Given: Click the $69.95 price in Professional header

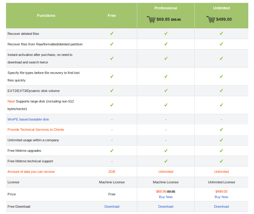Looking at the screenshot, I should tap(163, 20).
